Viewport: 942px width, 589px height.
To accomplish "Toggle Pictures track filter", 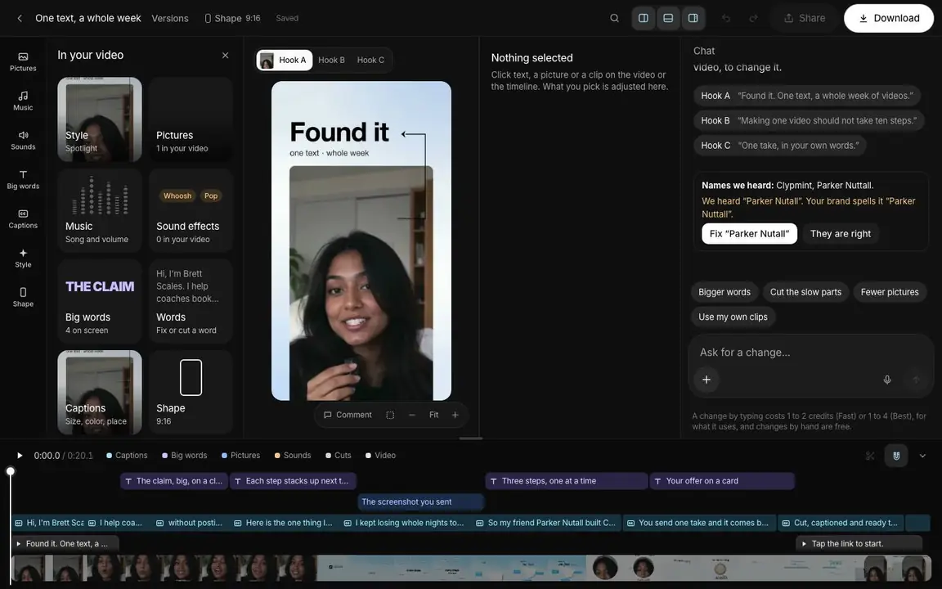I will coord(241,456).
